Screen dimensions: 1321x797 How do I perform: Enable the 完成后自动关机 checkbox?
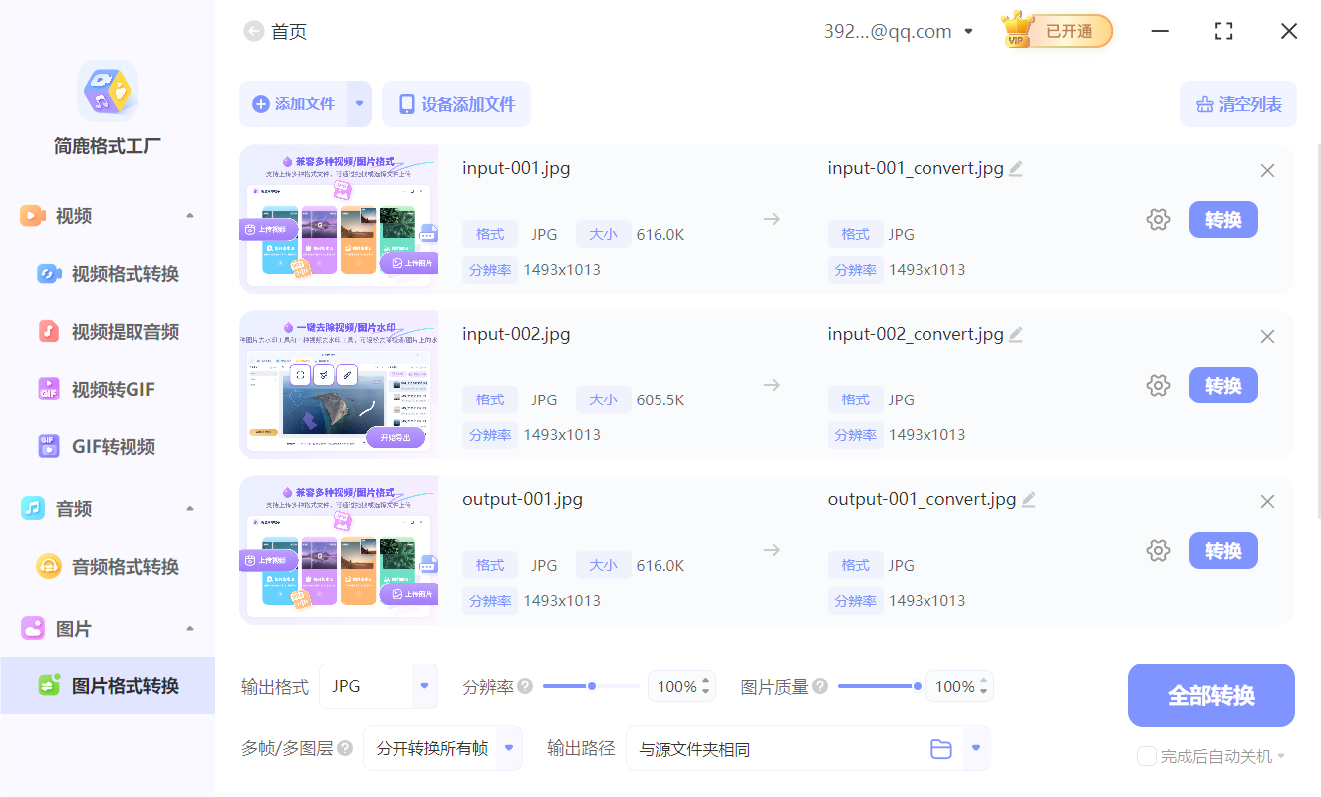pyautogui.click(x=1146, y=756)
